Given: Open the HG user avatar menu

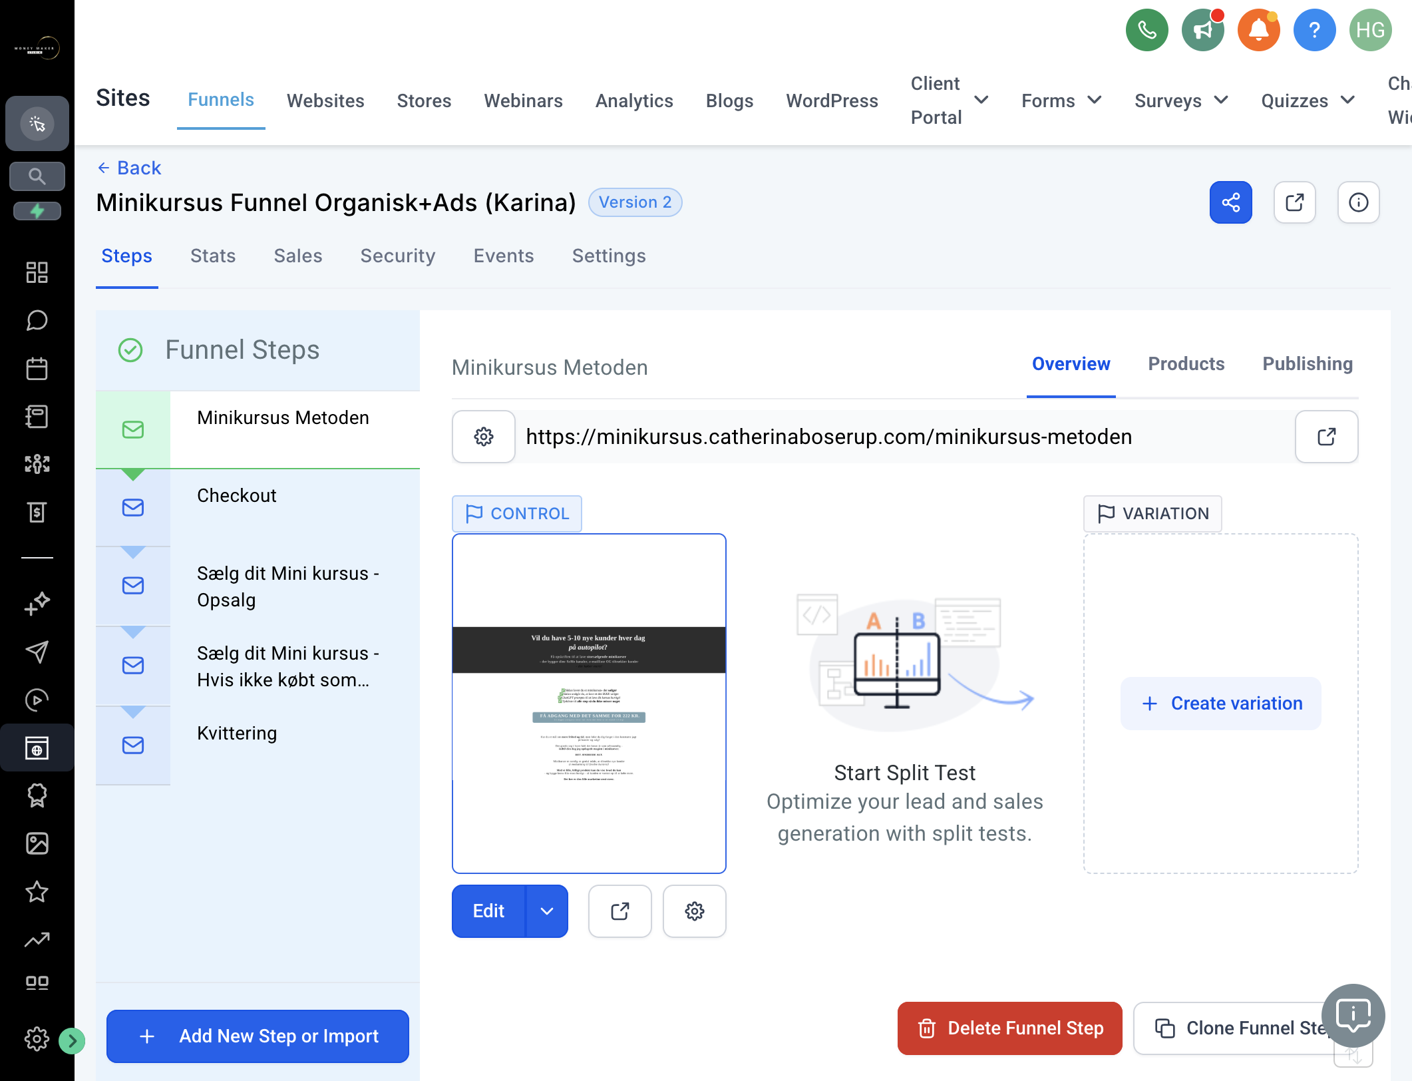Looking at the screenshot, I should (x=1370, y=30).
